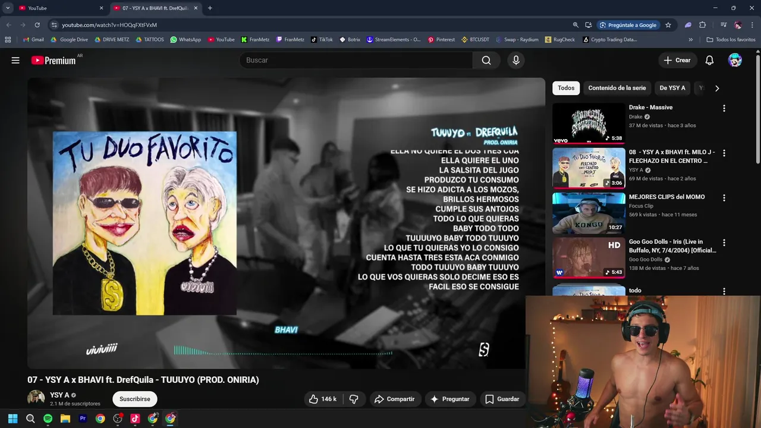This screenshot has height=428, width=761.
Task: Open the bookmarks apps grid icon
Action: 8,40
